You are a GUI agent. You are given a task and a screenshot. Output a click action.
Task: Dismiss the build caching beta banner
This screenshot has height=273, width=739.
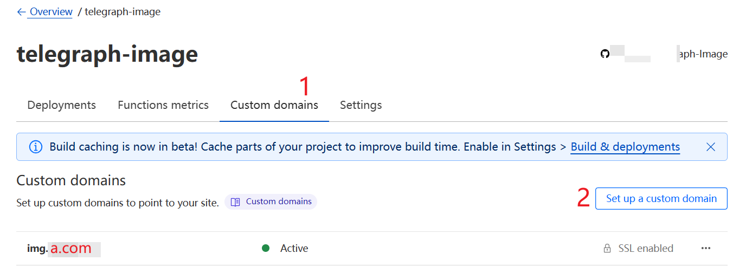pyautogui.click(x=711, y=147)
